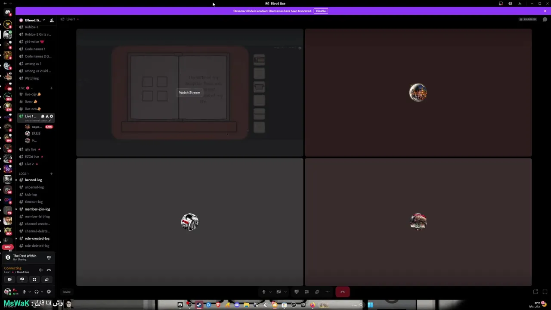Start an activity in voice panel

point(34,279)
